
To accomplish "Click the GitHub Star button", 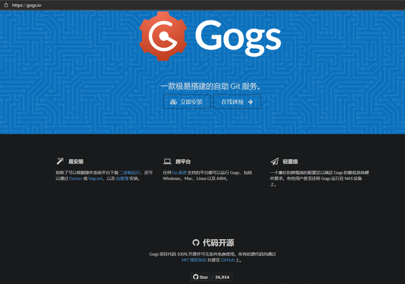I will pyautogui.click(x=201, y=277).
